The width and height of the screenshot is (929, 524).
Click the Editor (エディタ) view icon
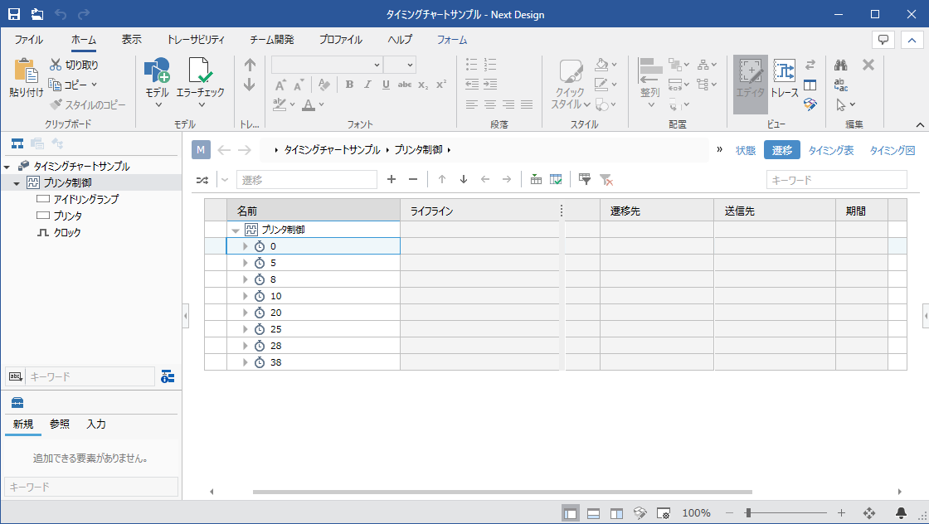point(751,71)
